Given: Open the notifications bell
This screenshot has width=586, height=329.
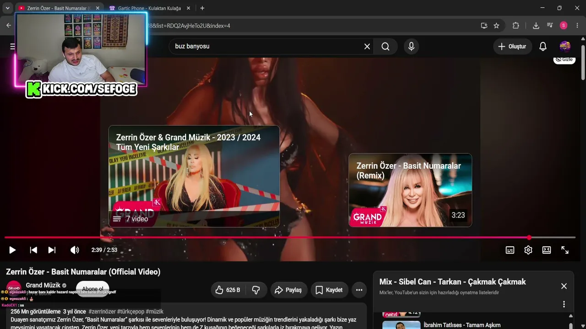Looking at the screenshot, I should coord(543,46).
